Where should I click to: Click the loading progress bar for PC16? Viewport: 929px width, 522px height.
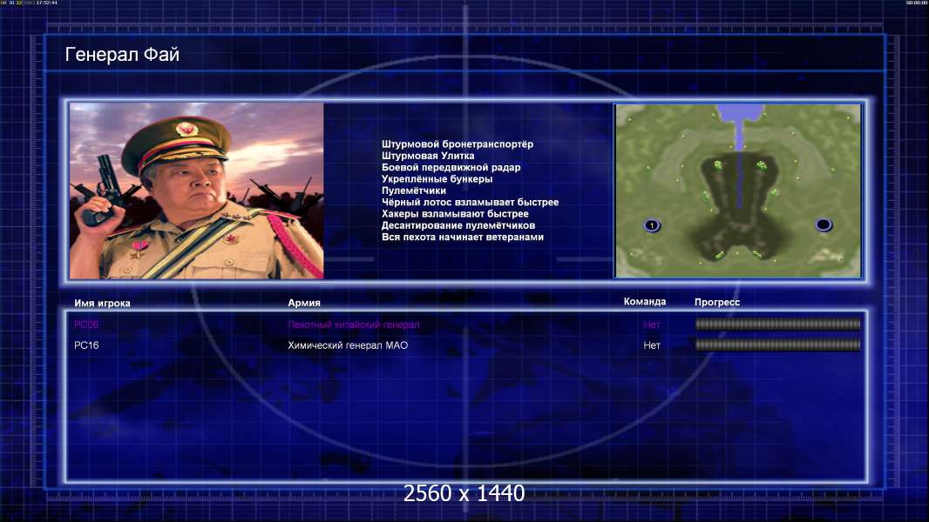point(778,345)
